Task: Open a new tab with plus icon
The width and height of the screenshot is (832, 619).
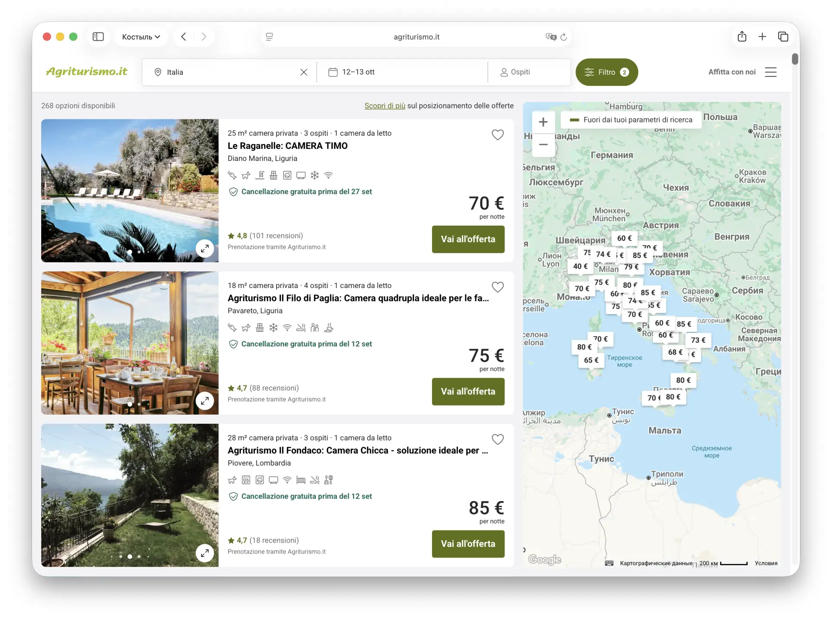Action: click(762, 37)
